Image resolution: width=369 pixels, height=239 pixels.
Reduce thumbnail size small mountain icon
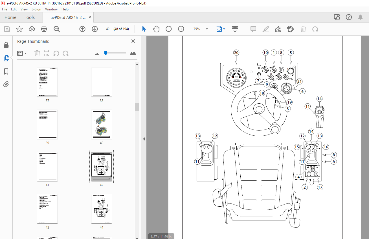(x=97, y=53)
